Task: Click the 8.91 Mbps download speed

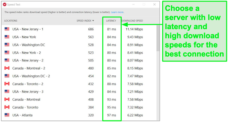Action: coord(135,45)
